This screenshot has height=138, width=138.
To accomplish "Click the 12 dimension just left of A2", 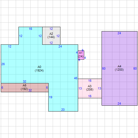I will 40,36.
